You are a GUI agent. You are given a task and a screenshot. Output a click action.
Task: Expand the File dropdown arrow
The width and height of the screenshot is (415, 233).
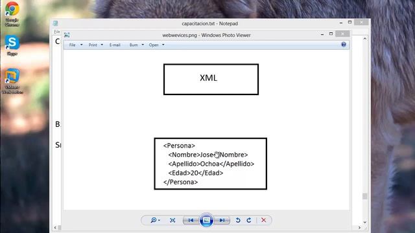[x=81, y=45]
